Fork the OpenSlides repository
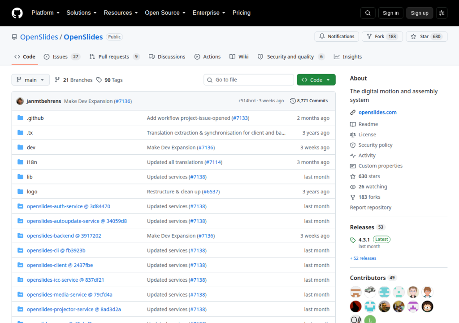Screen dimensions: 459x323 pos(382,36)
